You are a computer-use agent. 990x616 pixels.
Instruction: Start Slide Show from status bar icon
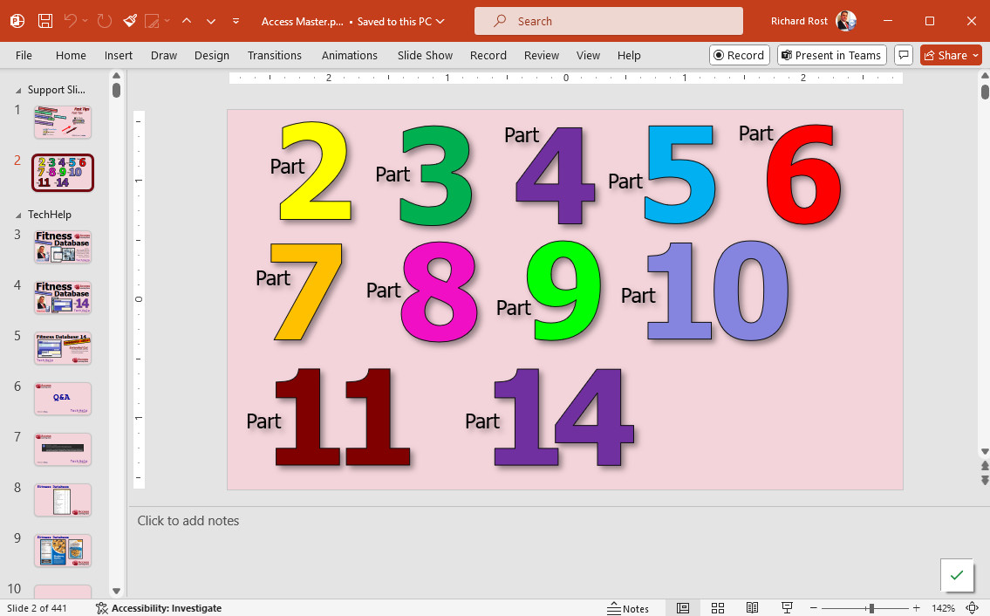(787, 608)
